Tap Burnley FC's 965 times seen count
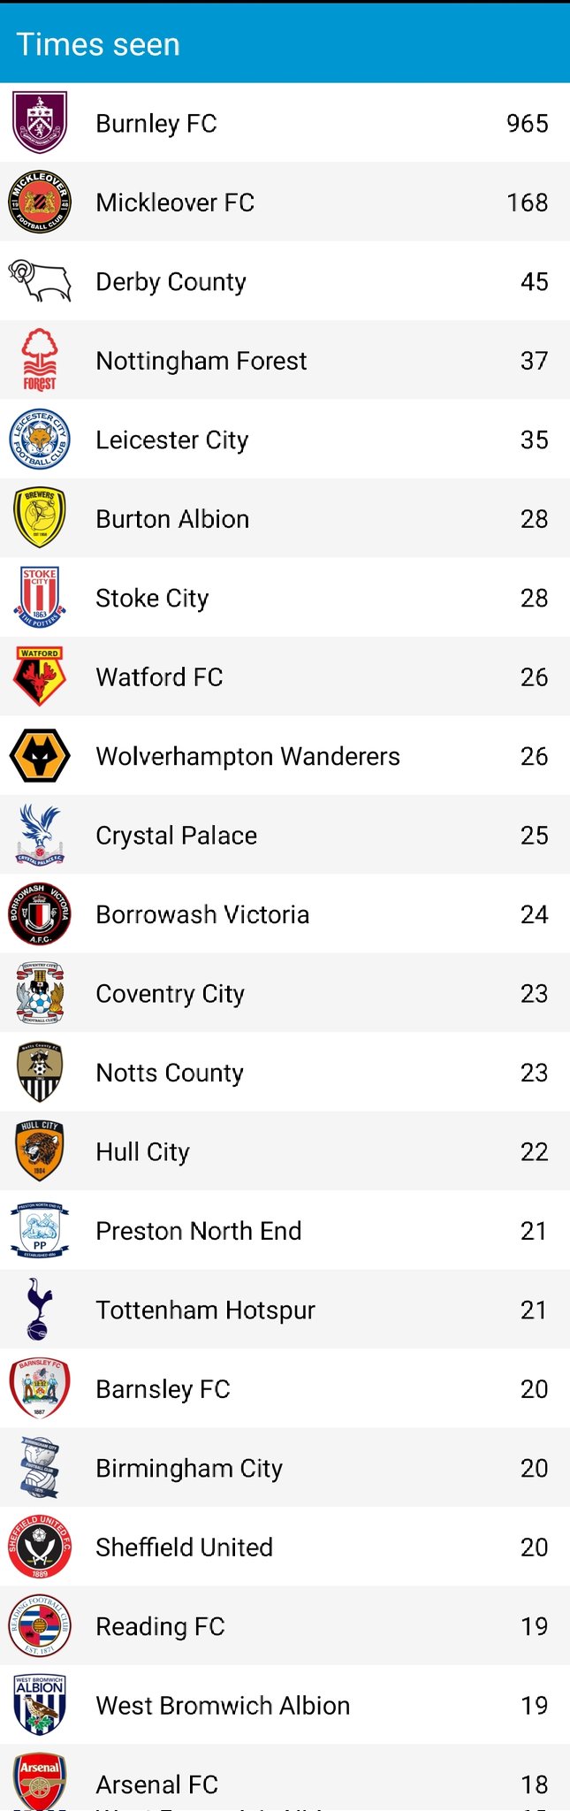Viewport: 570px width, 1811px height. click(x=527, y=124)
